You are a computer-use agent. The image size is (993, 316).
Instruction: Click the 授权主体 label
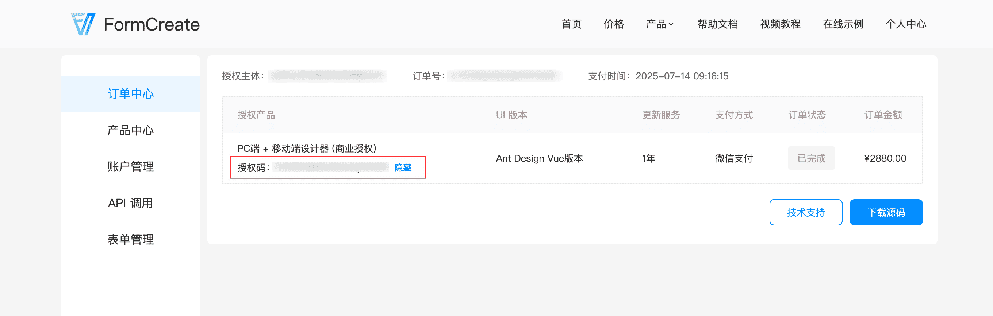(243, 76)
